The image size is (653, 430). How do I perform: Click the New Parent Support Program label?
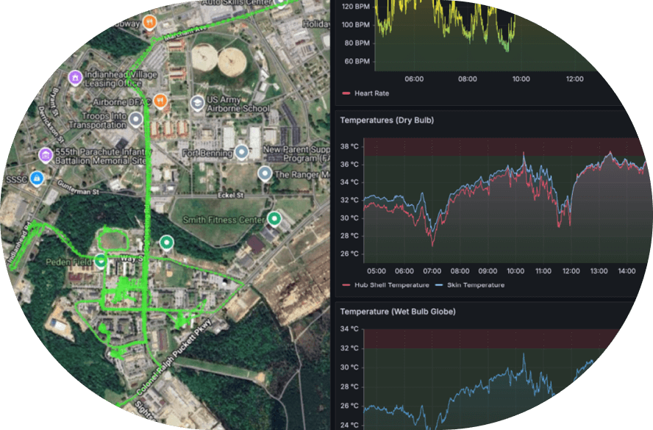pos(294,154)
